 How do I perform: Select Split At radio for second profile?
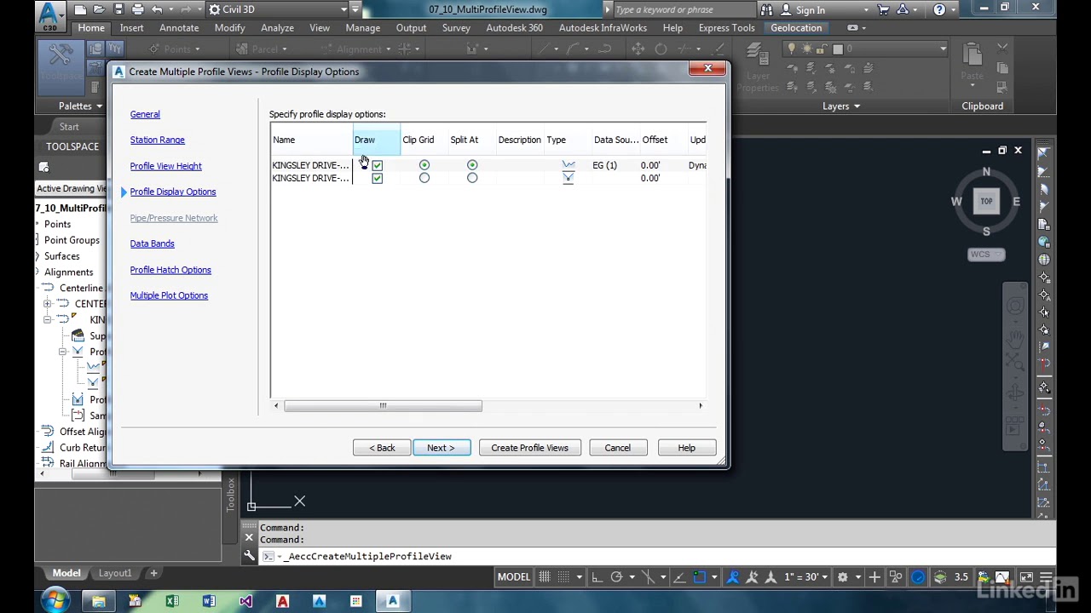point(472,178)
